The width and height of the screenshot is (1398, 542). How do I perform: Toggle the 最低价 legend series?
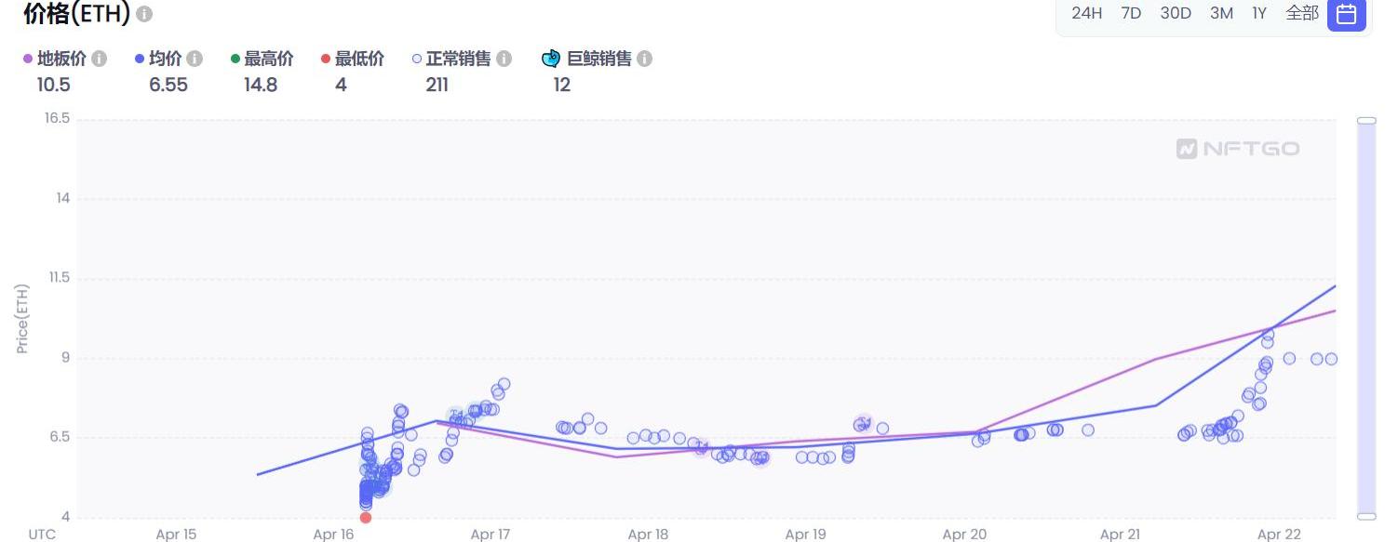coord(358,59)
